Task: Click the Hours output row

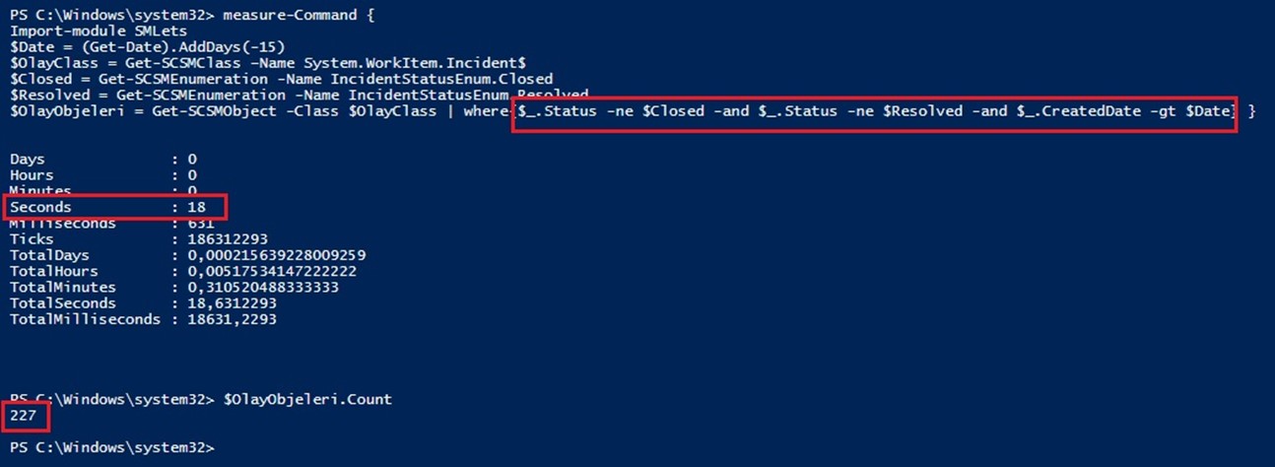Action: point(103,174)
